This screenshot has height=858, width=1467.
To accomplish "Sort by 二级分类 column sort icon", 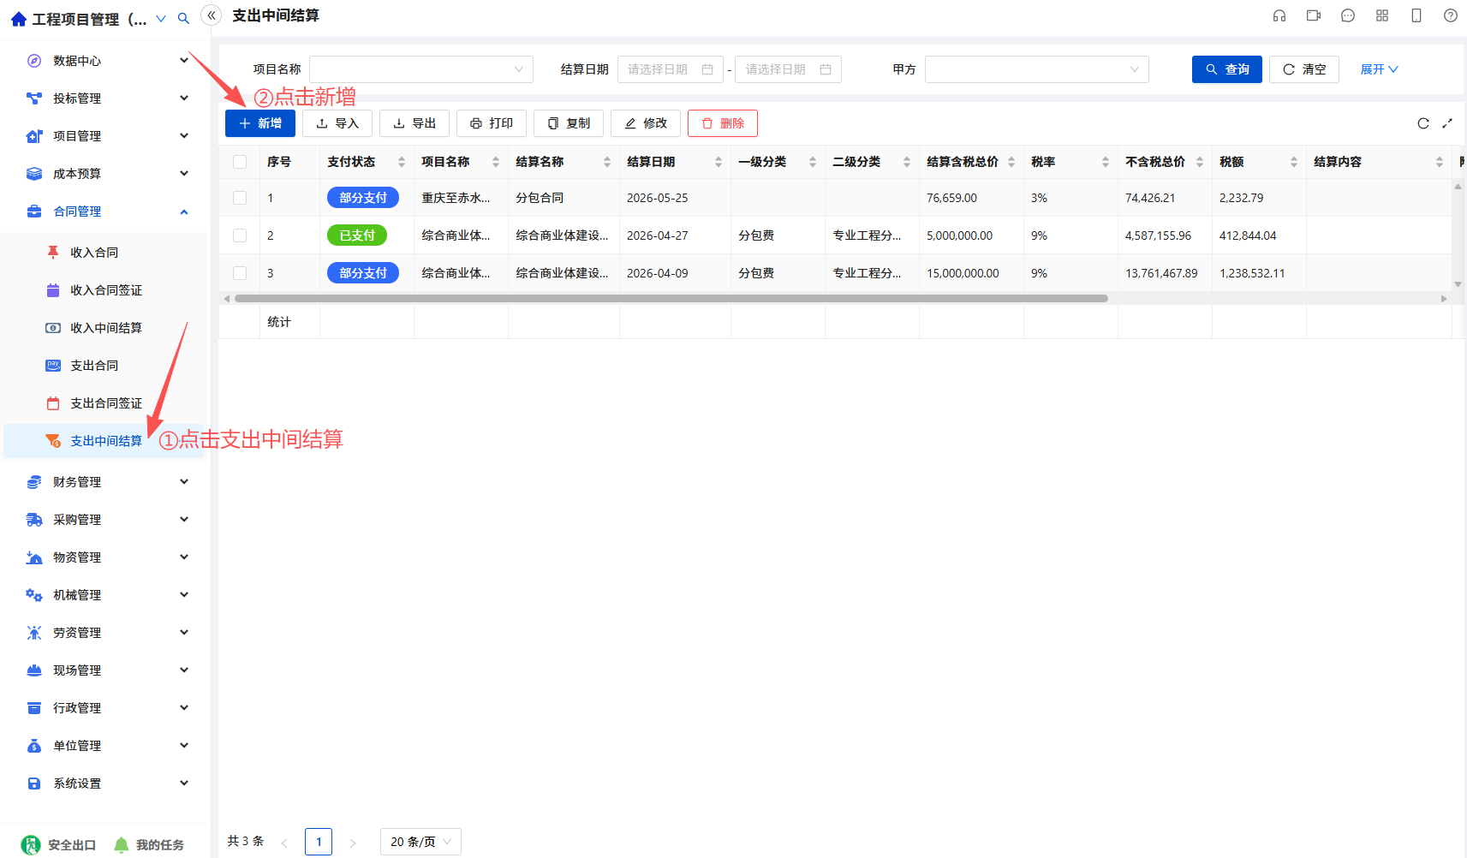I will pyautogui.click(x=907, y=162).
